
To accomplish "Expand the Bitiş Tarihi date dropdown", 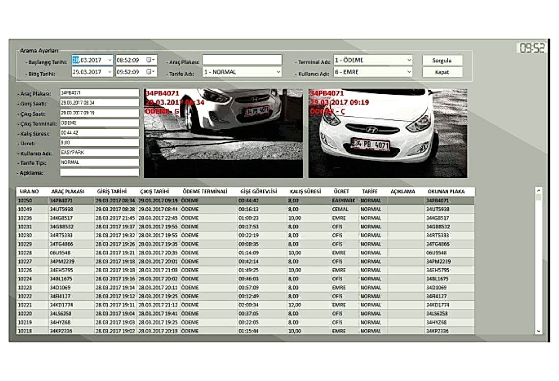I will 109,72.
